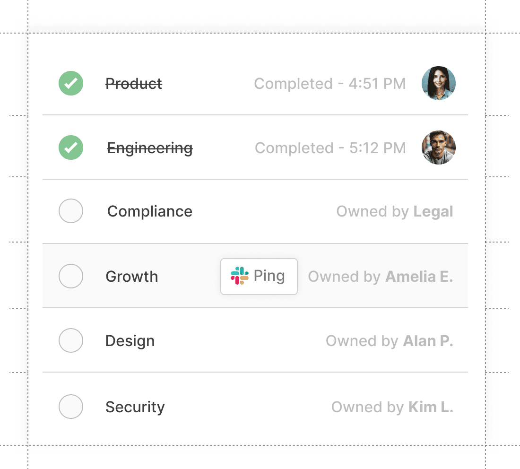Click the owner name Legal on Compliance
Image resolution: width=520 pixels, height=469 pixels.
(x=433, y=211)
